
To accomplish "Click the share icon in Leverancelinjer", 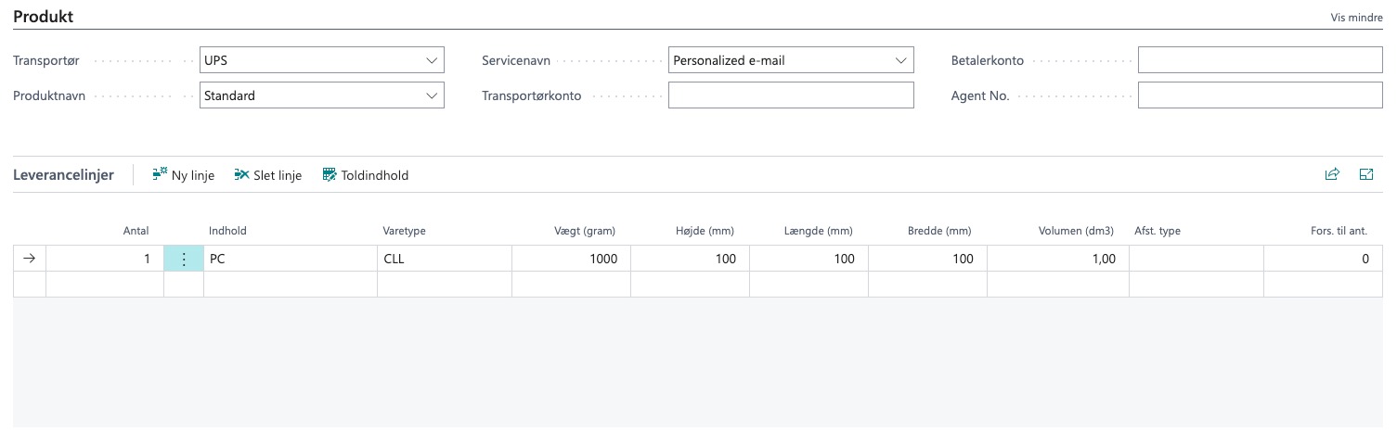I will coord(1332,174).
